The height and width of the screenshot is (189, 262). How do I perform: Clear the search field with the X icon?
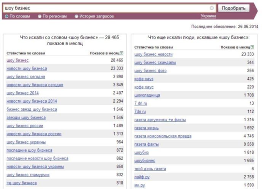212,8
